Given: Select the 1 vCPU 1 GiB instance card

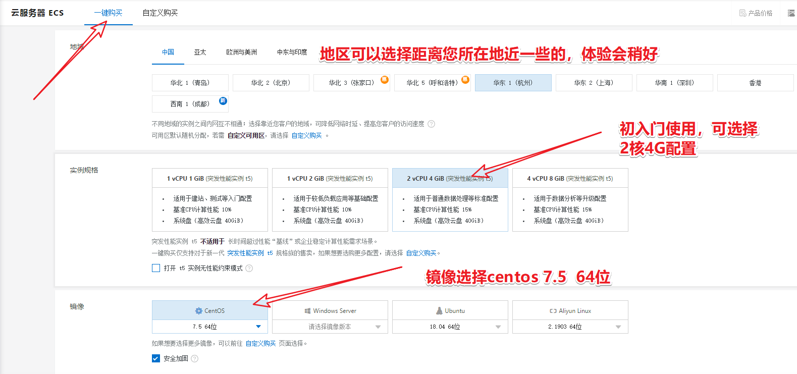Looking at the screenshot, I should 210,200.
